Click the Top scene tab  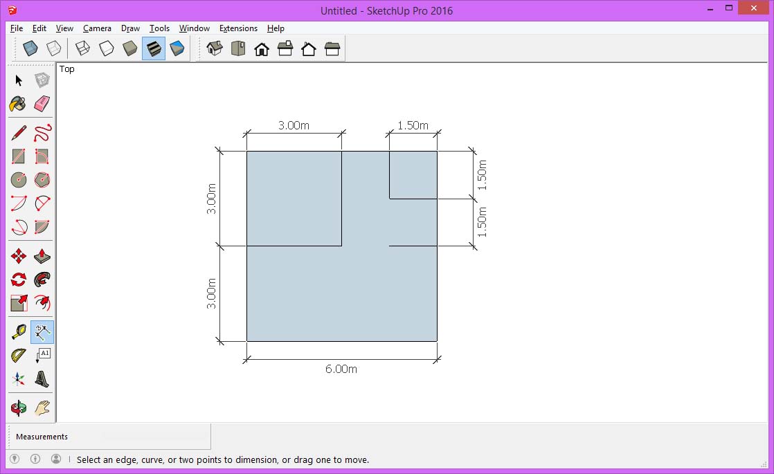66,69
